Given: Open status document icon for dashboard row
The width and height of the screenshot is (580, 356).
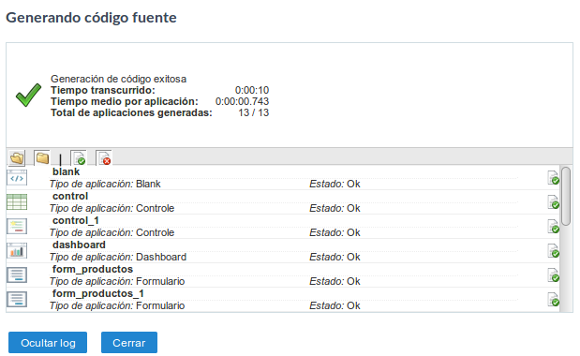Looking at the screenshot, I should [554, 251].
